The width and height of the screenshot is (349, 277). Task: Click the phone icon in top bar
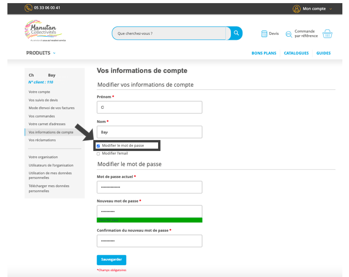click(x=28, y=8)
